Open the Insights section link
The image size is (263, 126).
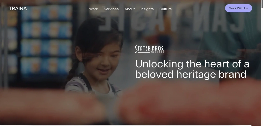click(x=147, y=9)
